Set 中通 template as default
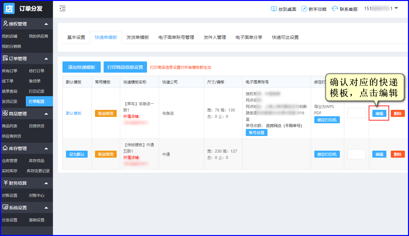Viewport: 409px width, 236px height. pyautogui.click(x=77, y=154)
